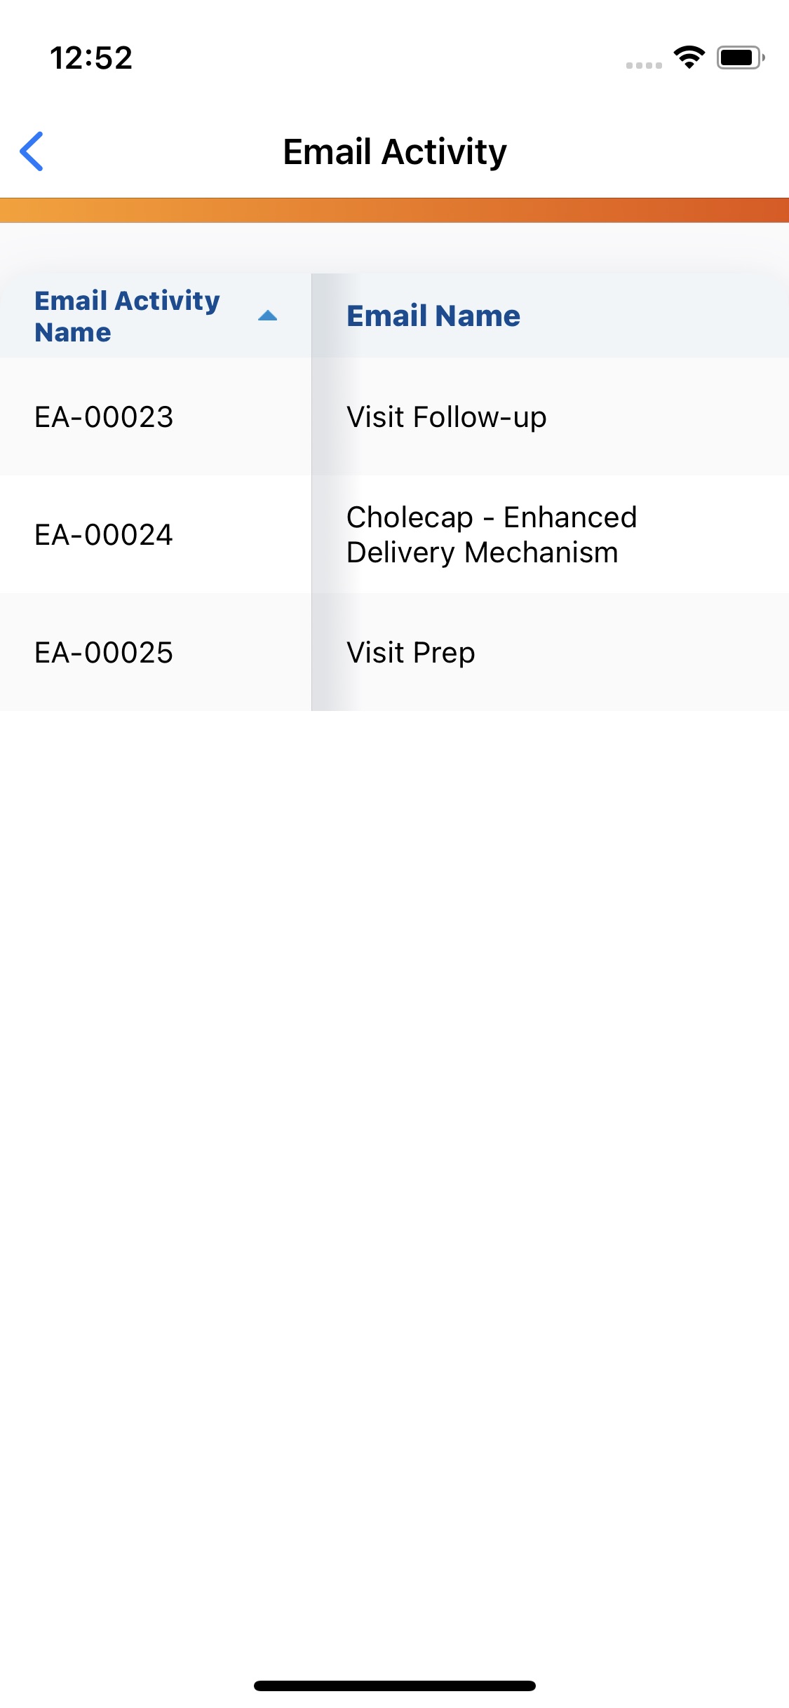Open record EA-00025
Viewport: 789px width, 1708px height.
[104, 653]
